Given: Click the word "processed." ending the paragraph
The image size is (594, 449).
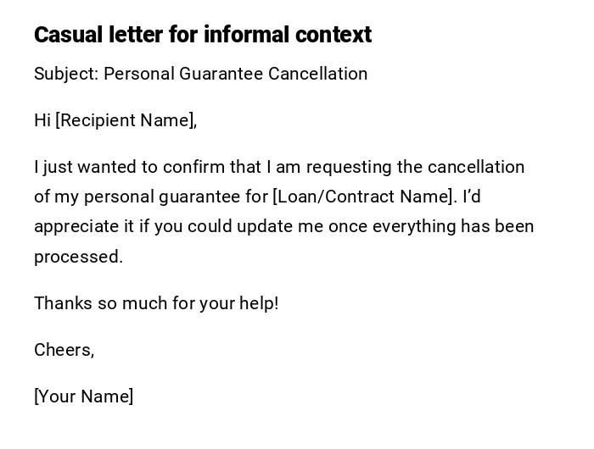Looking at the screenshot, I should (78, 257).
